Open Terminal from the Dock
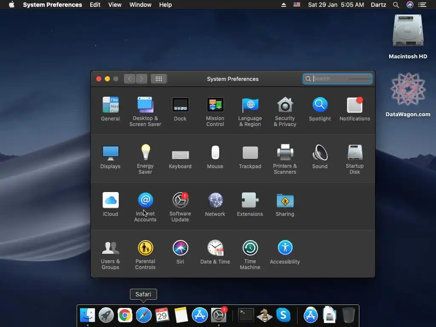Viewport: 436px width, 327px height. point(246,316)
